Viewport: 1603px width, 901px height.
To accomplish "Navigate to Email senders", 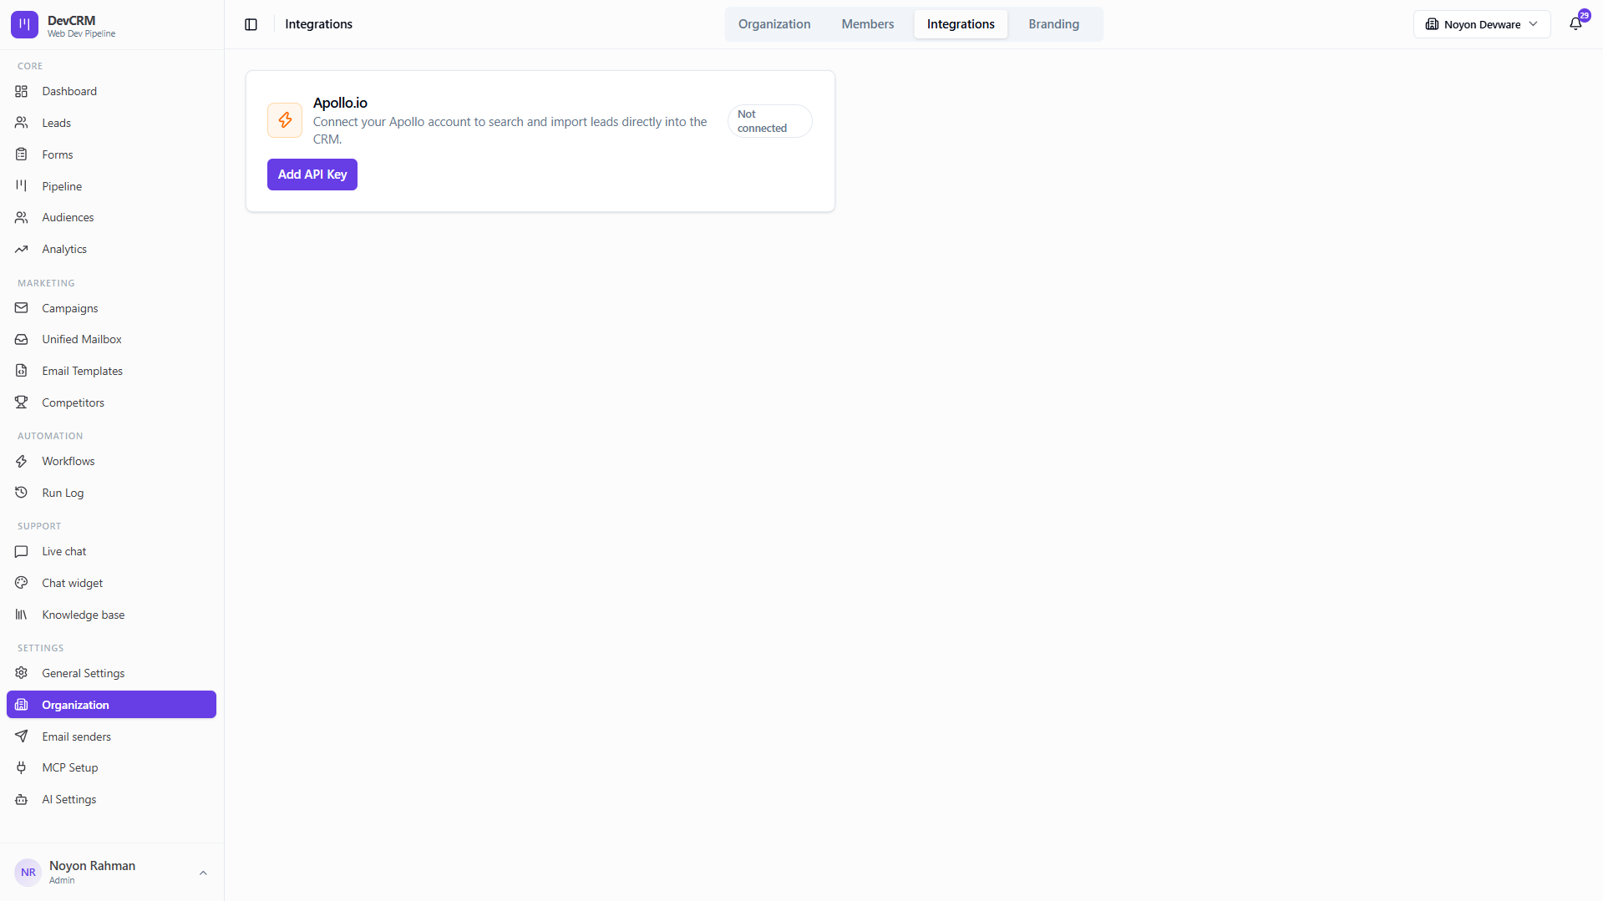I will 111,737.
